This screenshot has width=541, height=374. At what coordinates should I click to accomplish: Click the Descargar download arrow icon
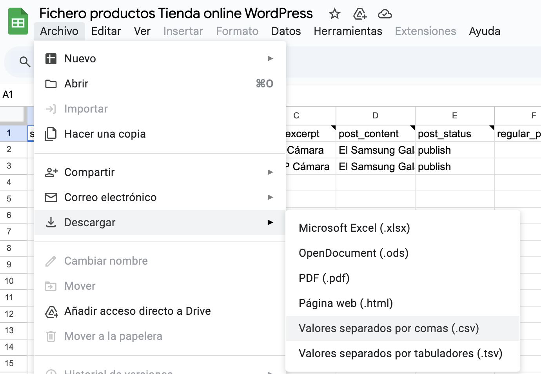tap(51, 223)
